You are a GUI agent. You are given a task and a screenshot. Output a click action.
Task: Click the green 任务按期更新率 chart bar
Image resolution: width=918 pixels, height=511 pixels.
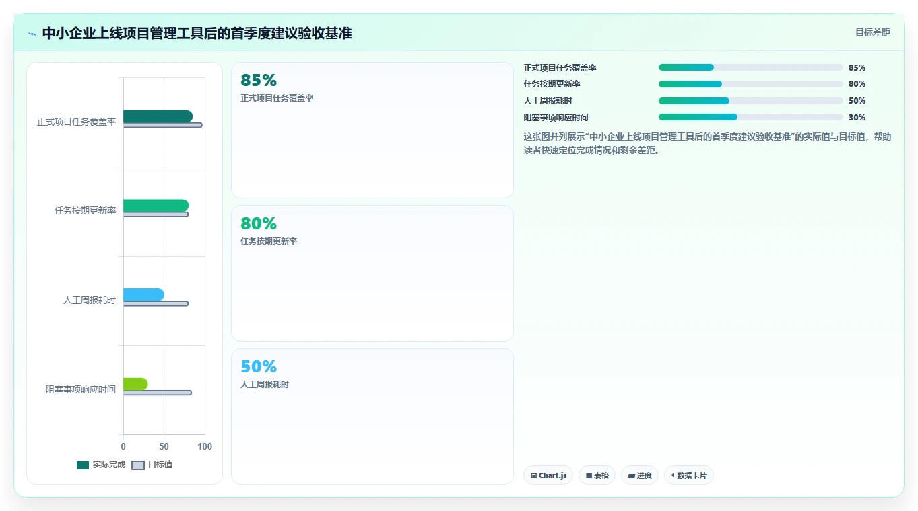tap(156, 206)
